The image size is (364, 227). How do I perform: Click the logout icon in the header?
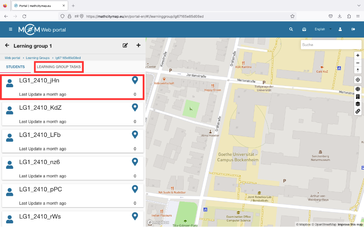pos(353,29)
